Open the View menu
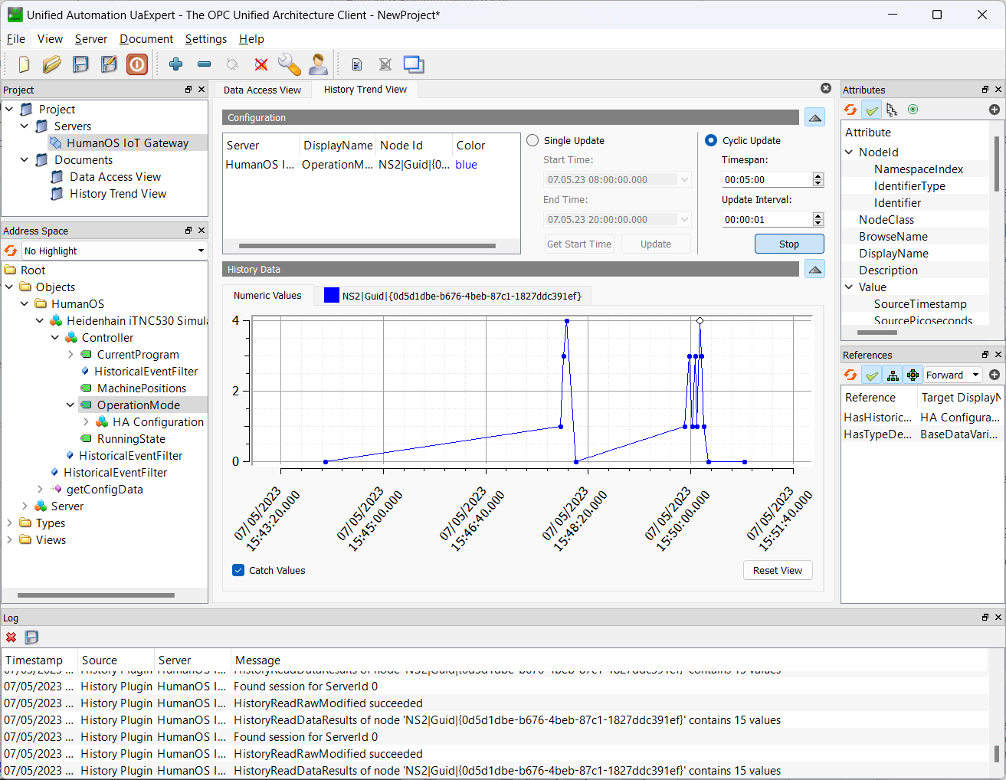This screenshot has height=780, width=1006. tap(50, 39)
